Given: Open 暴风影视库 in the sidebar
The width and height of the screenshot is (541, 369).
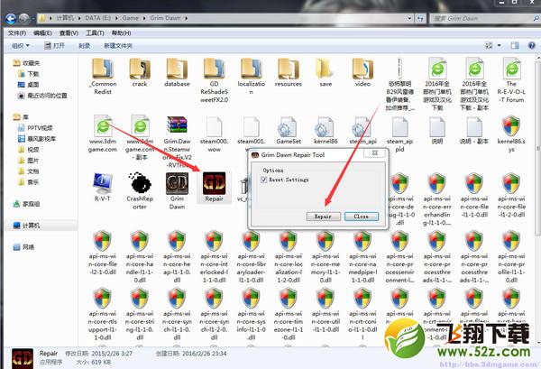Looking at the screenshot, I should pyautogui.click(x=37, y=139).
